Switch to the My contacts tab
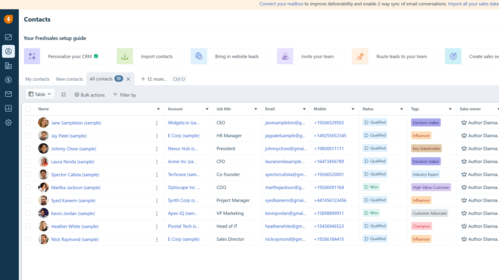499x280 pixels. [x=37, y=79]
